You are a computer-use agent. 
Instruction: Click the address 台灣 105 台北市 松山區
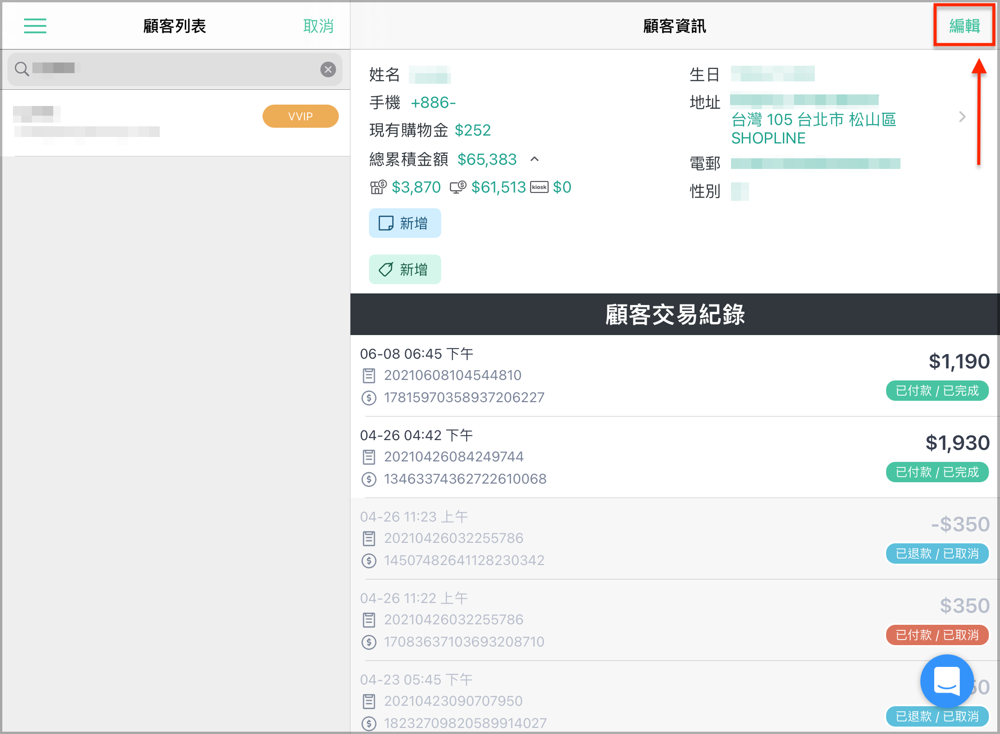point(813,119)
